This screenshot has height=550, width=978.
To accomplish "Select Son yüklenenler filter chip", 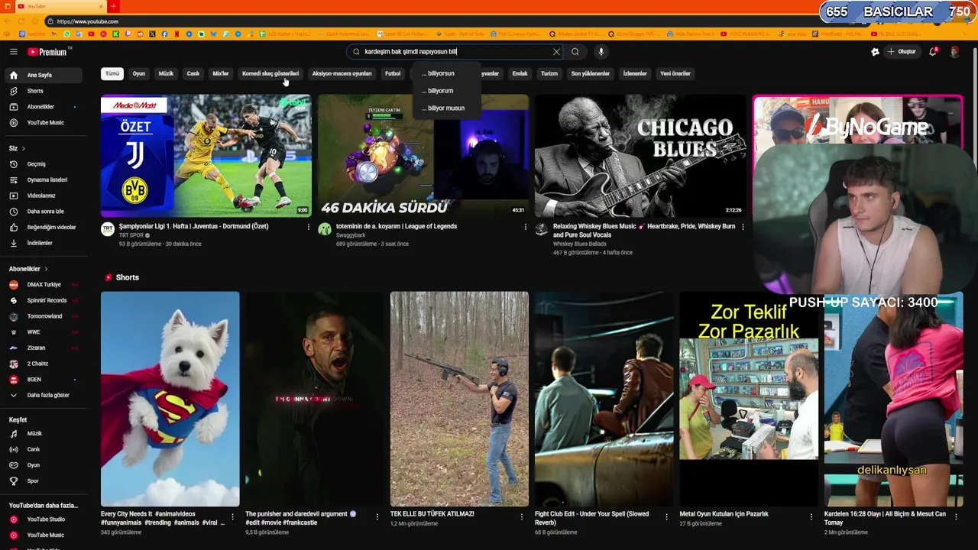I will [x=591, y=73].
